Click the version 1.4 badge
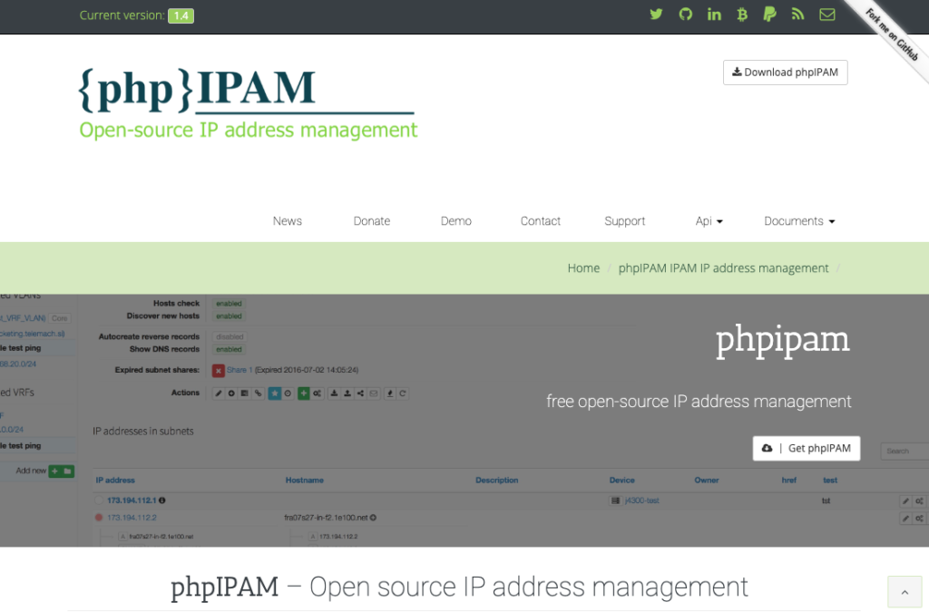 pyautogui.click(x=181, y=16)
